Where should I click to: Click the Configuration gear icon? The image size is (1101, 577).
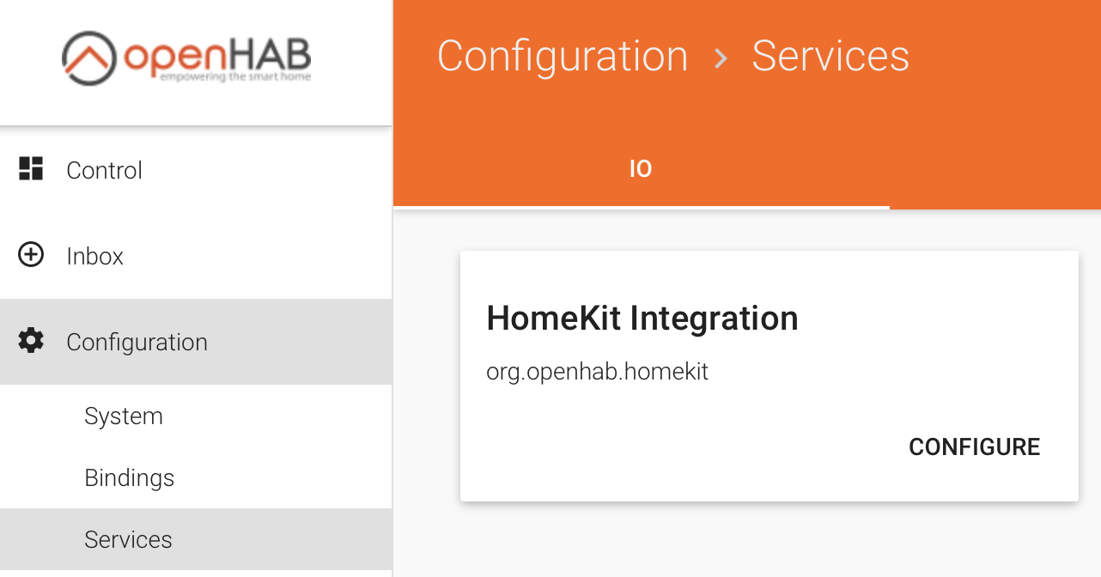click(31, 341)
